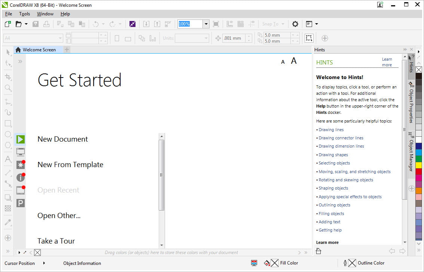This screenshot has width=424, height=272.
Task: Open the green Get Started sidebar icon
Action: pyautogui.click(x=21, y=139)
